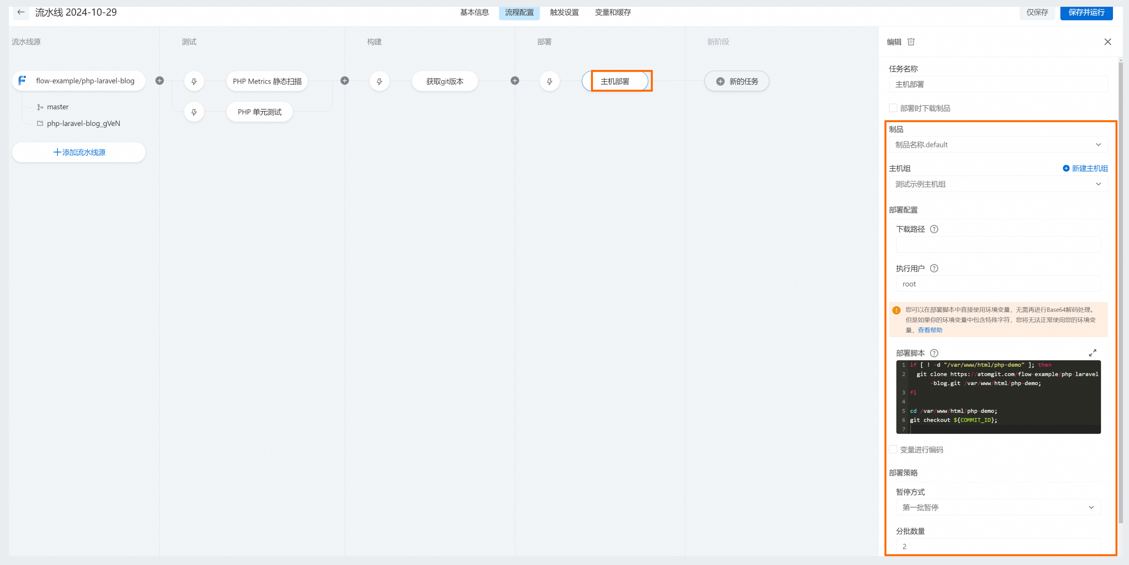Click the pipeline title 流水线 2024-10-29

coord(76,12)
